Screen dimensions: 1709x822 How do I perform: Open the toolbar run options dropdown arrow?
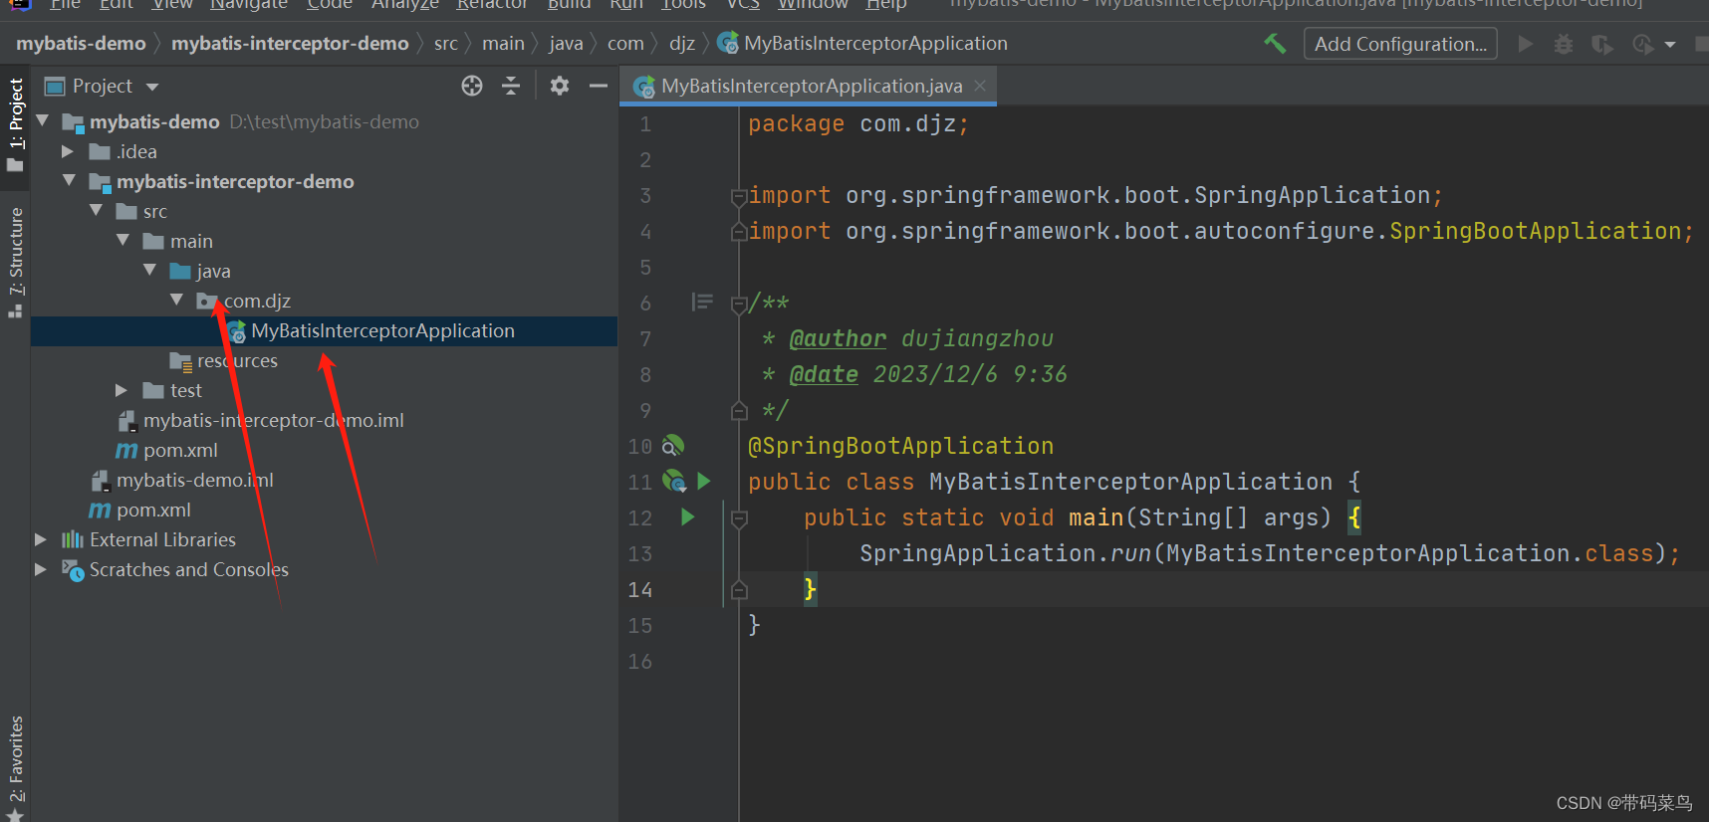[x=1670, y=44]
